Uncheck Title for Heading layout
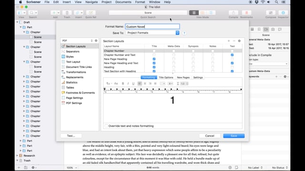The image size is (305, 171). (154, 67)
